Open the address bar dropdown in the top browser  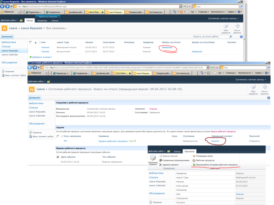(180, 6)
